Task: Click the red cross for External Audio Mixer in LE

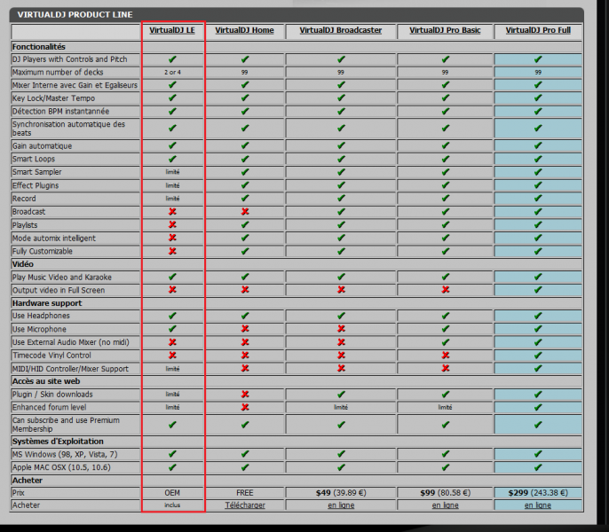Action: pyautogui.click(x=172, y=342)
